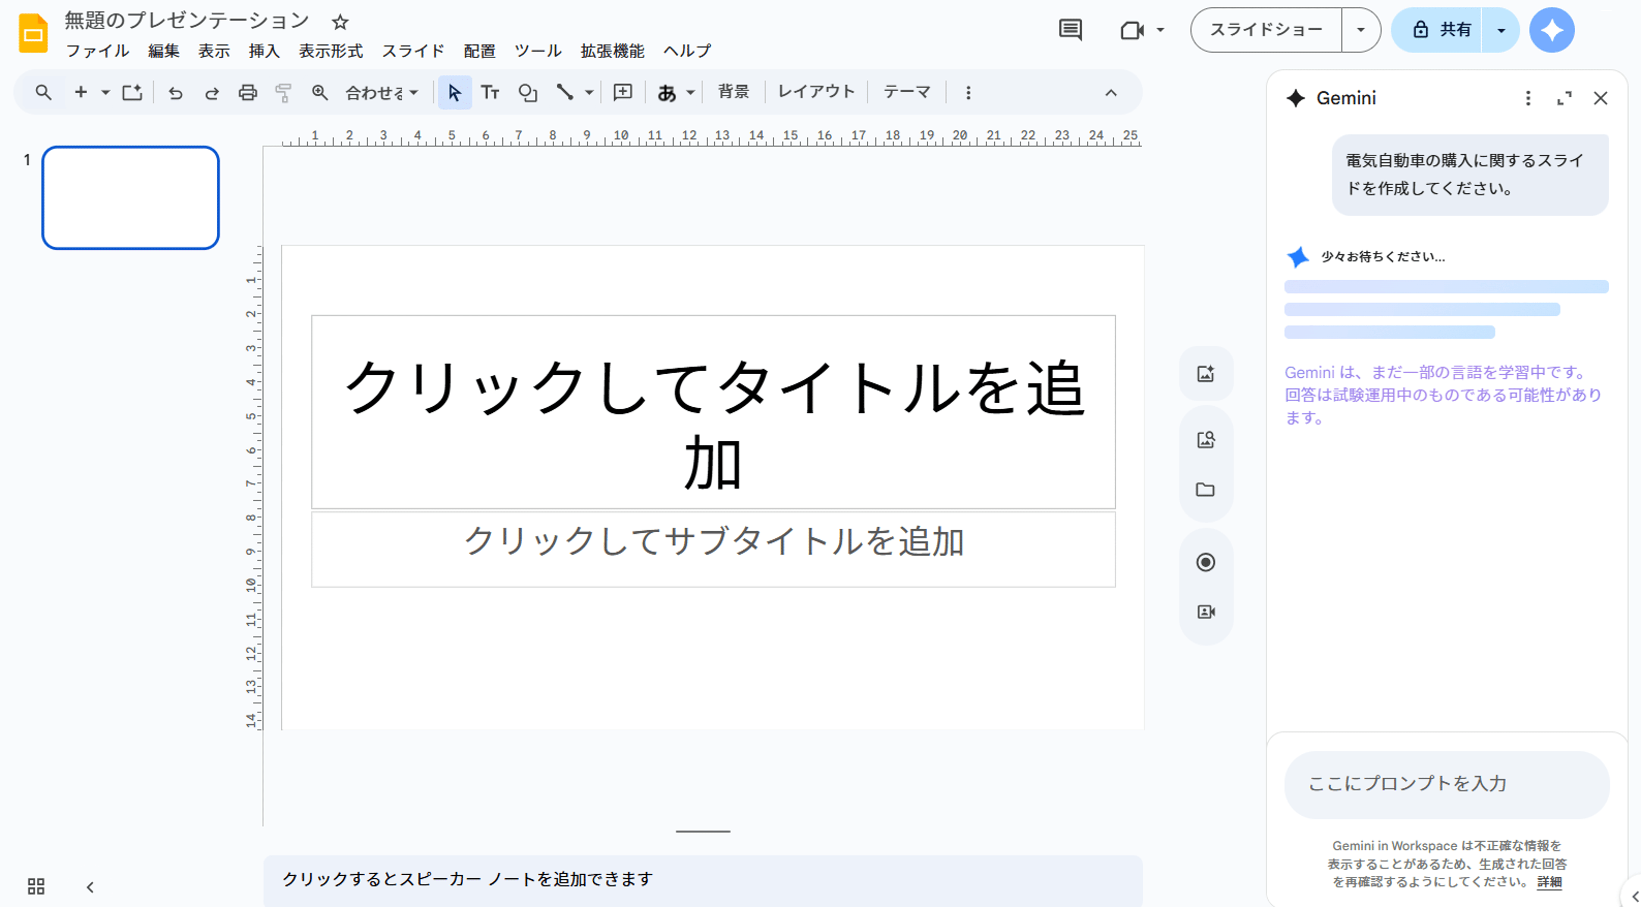Expand the slideshow options dropdown arrow
Viewport: 1641px width, 907px height.
point(1360,30)
